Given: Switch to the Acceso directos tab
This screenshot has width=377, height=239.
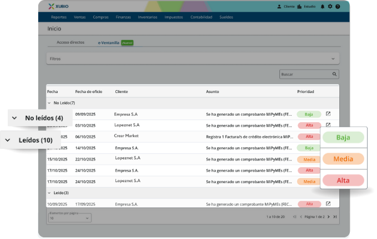Looking at the screenshot, I should click(70, 42).
